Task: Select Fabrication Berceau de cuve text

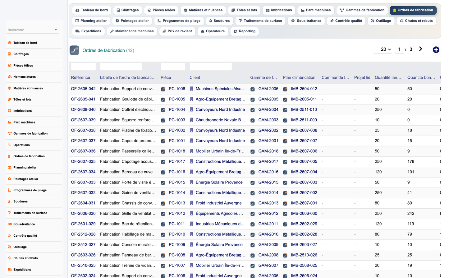Action: (126, 172)
